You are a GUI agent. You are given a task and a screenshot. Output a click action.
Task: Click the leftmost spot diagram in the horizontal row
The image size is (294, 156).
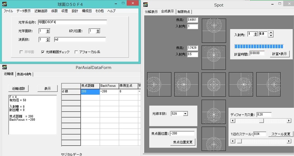[159, 84]
